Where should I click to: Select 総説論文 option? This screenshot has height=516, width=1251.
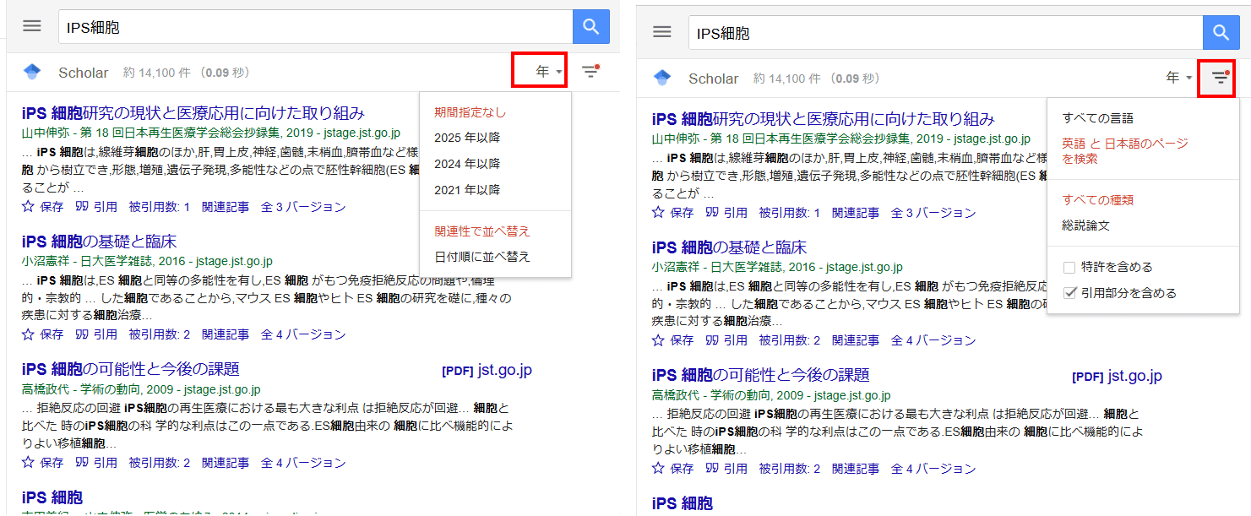(1086, 225)
